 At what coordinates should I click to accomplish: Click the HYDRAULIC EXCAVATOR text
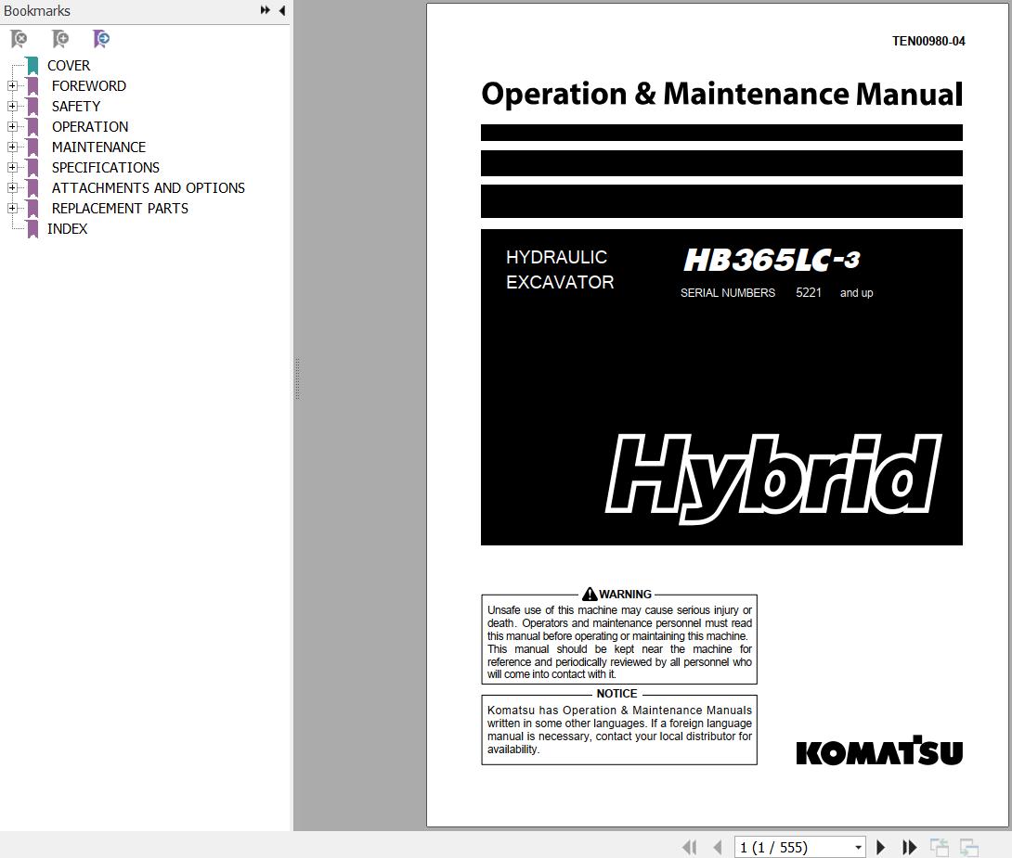click(x=560, y=269)
